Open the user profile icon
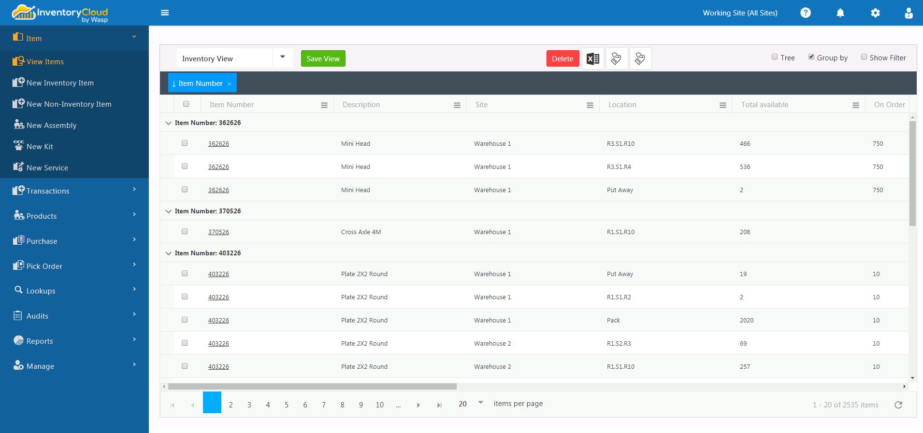 pyautogui.click(x=909, y=13)
